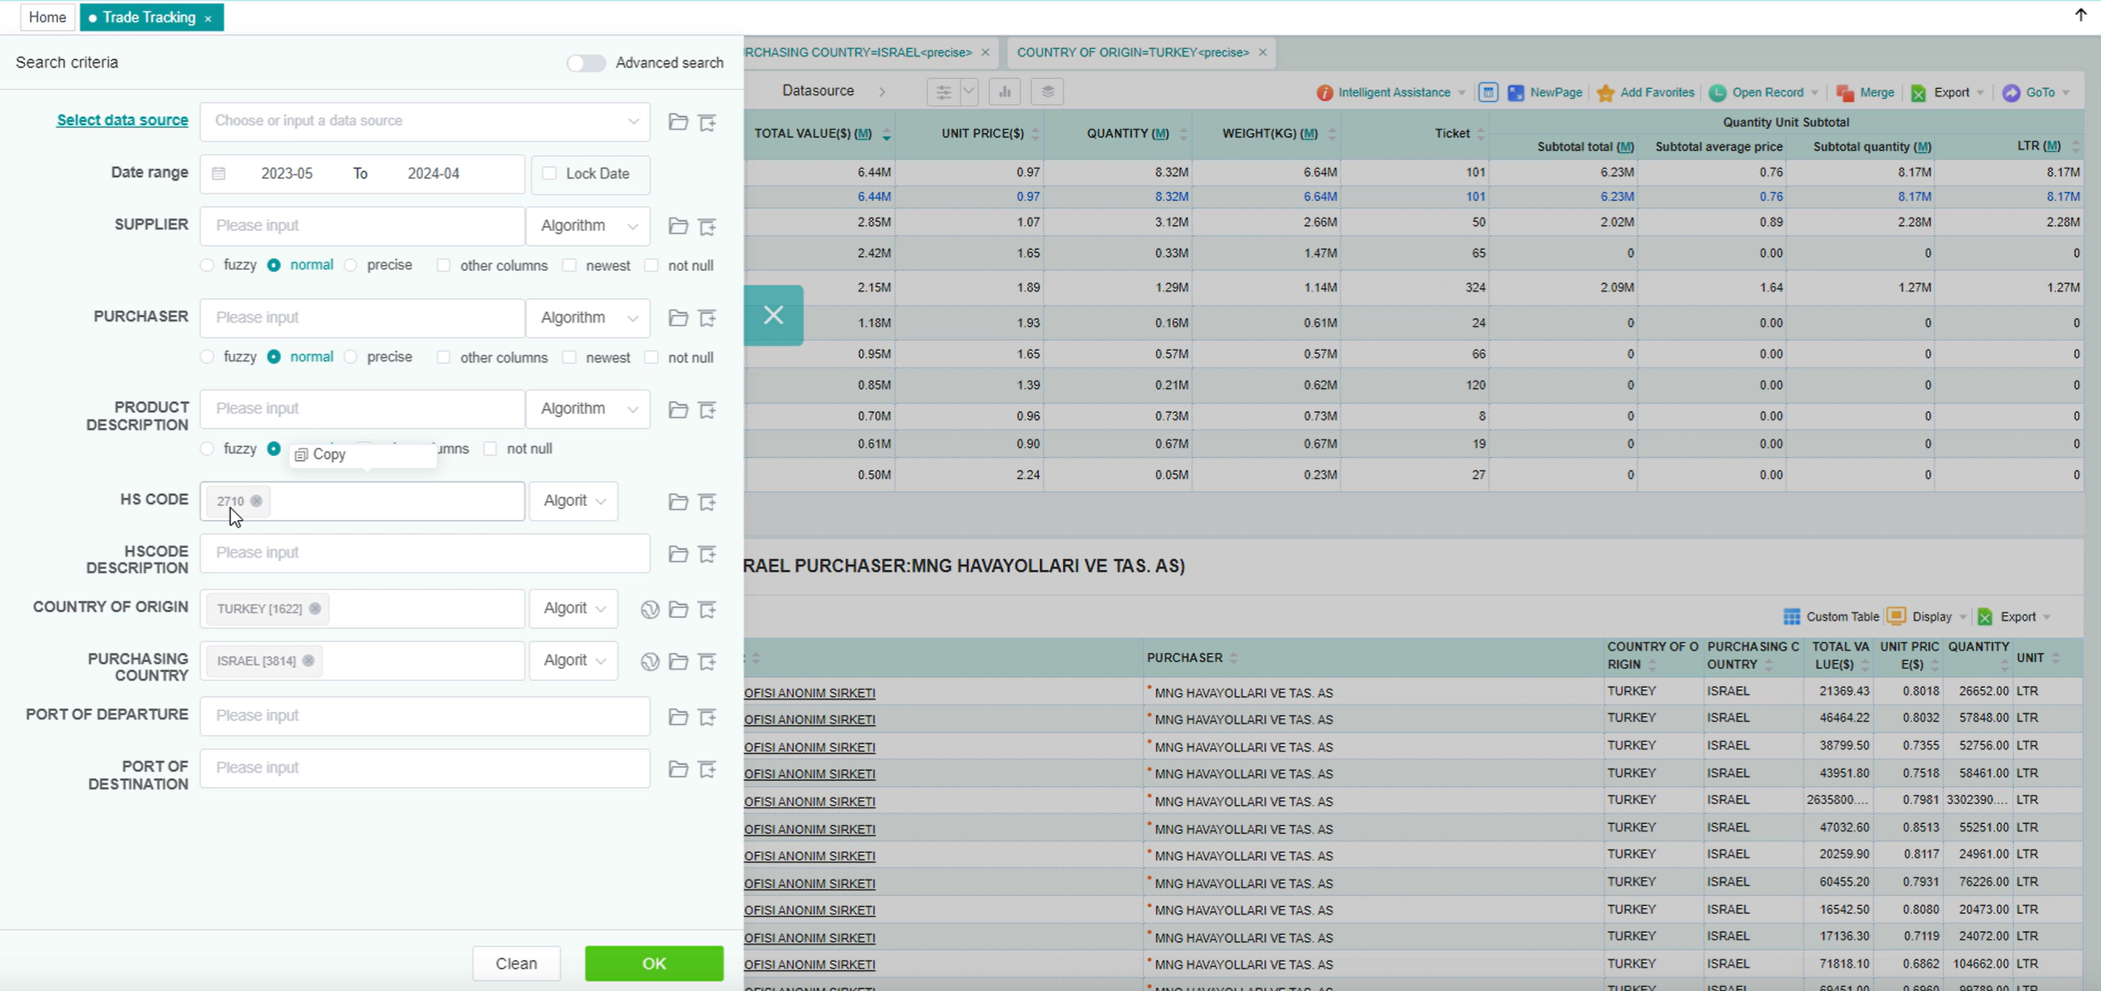Click globe icon in PURCHASING COUNTRY row
2101x991 pixels.
click(650, 661)
